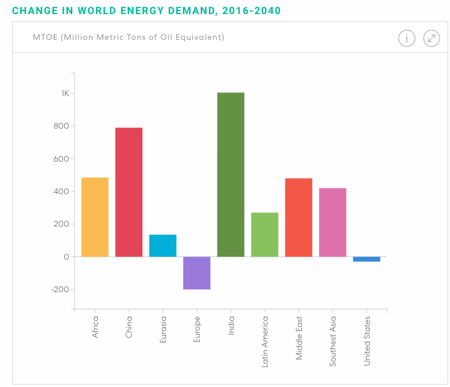Click the 'India' x-axis label
Viewport: 450px width, 387px height.
231,325
